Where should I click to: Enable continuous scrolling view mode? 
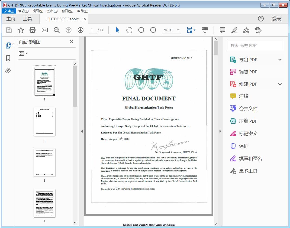[x=205, y=30]
